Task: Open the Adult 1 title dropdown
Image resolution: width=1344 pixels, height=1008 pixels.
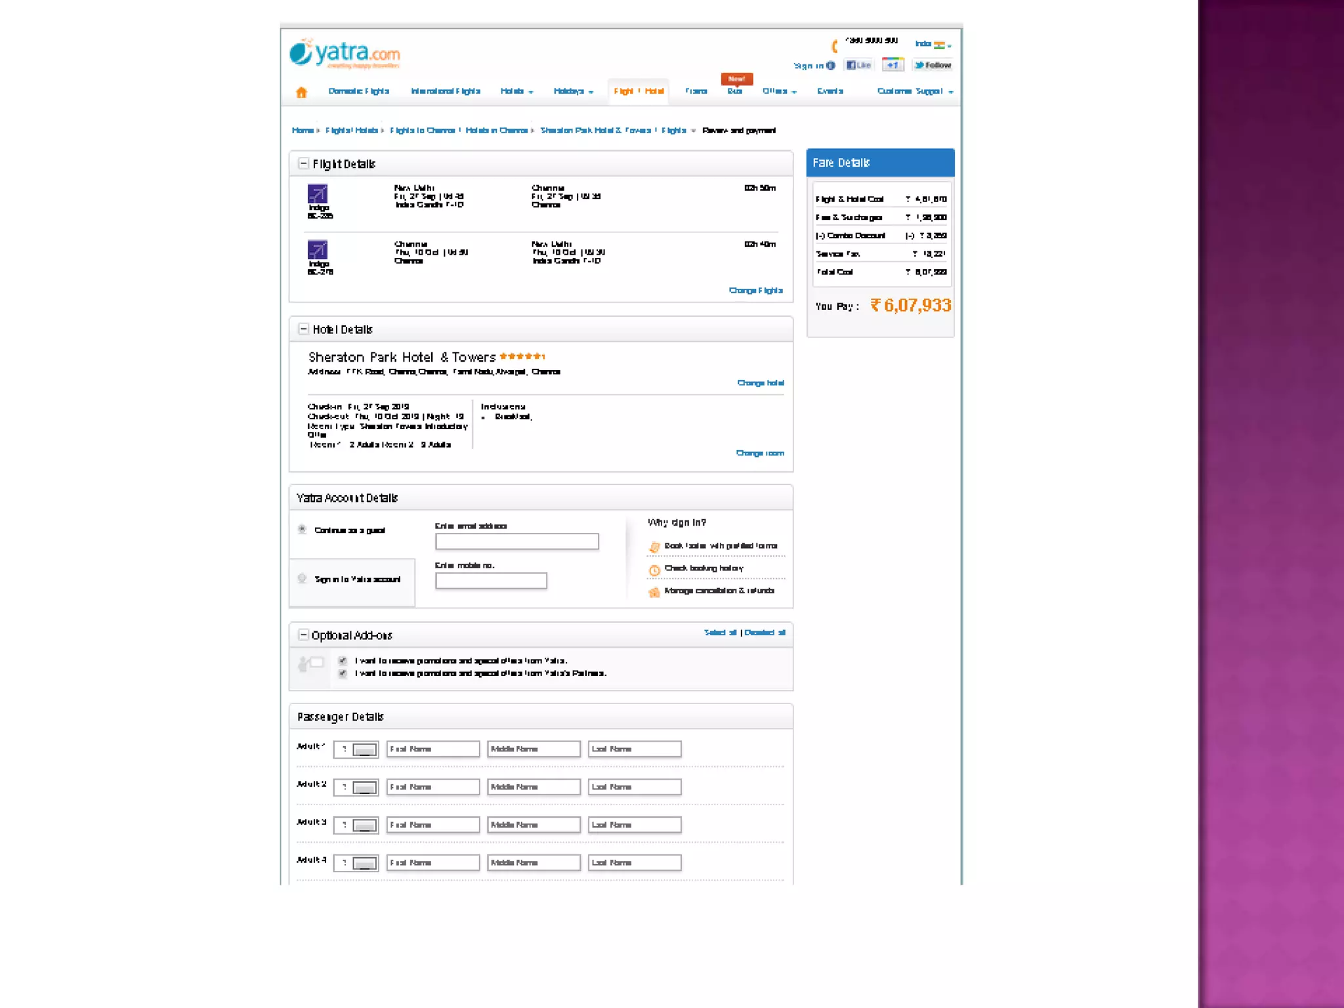Action: pyautogui.click(x=364, y=749)
